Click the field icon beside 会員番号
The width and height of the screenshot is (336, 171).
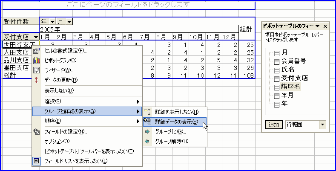277,62
